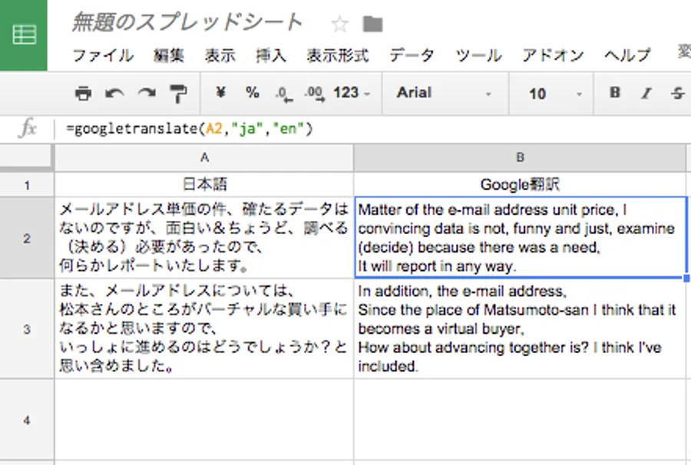The height and width of the screenshot is (465, 691).
Task: Select cell A2 starting メールアドレス単価の件
Action: coord(204,238)
